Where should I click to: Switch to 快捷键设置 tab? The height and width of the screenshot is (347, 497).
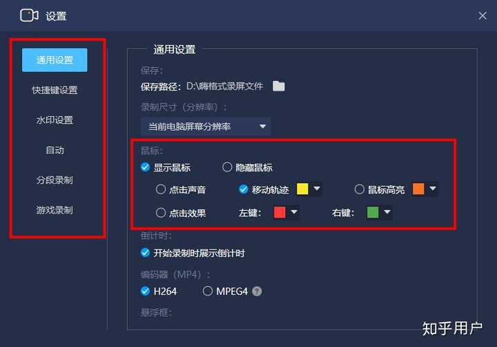click(55, 90)
